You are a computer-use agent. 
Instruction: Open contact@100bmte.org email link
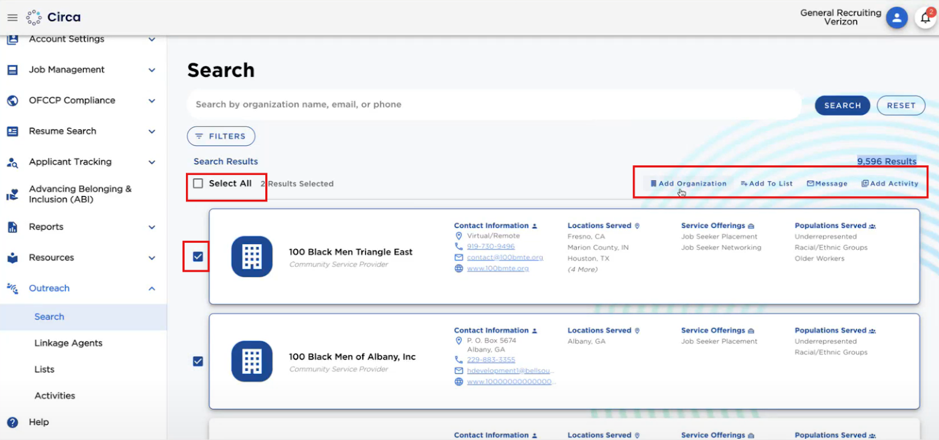pos(505,258)
